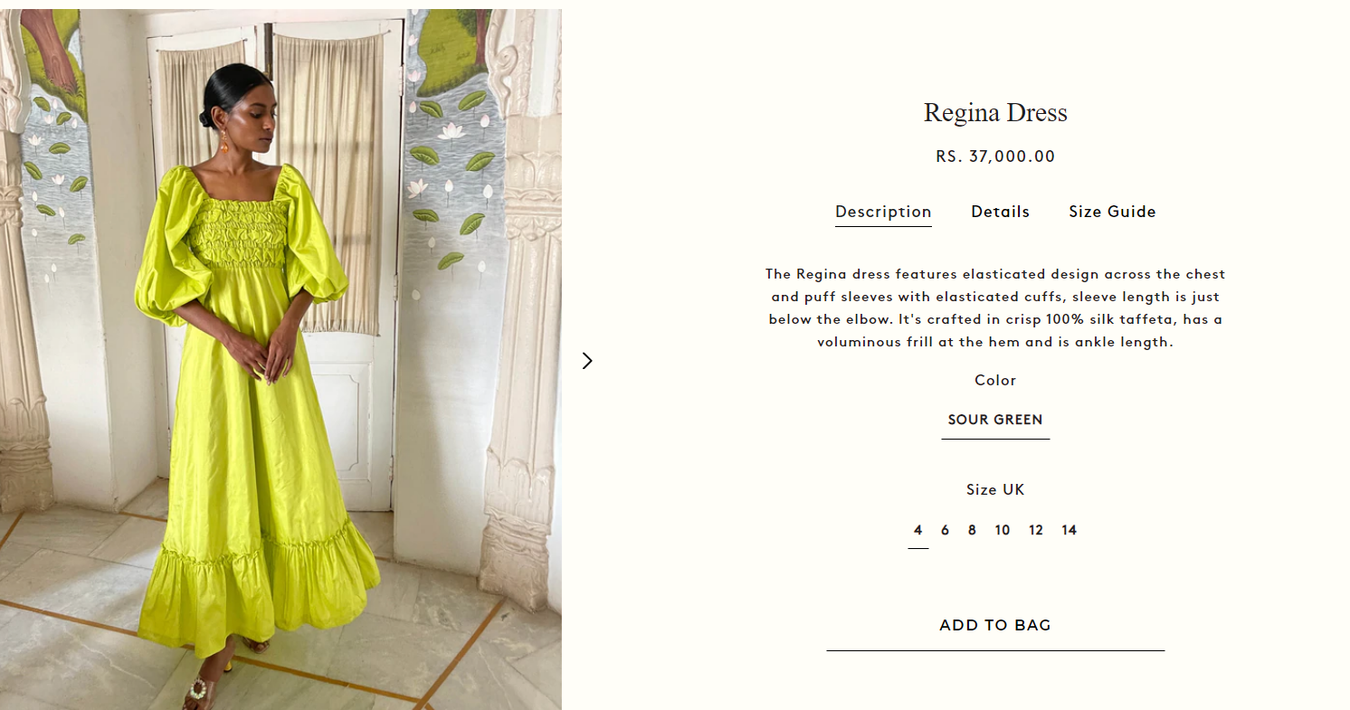This screenshot has width=1350, height=710.
Task: Click the product description paragraph
Action: tap(995, 308)
